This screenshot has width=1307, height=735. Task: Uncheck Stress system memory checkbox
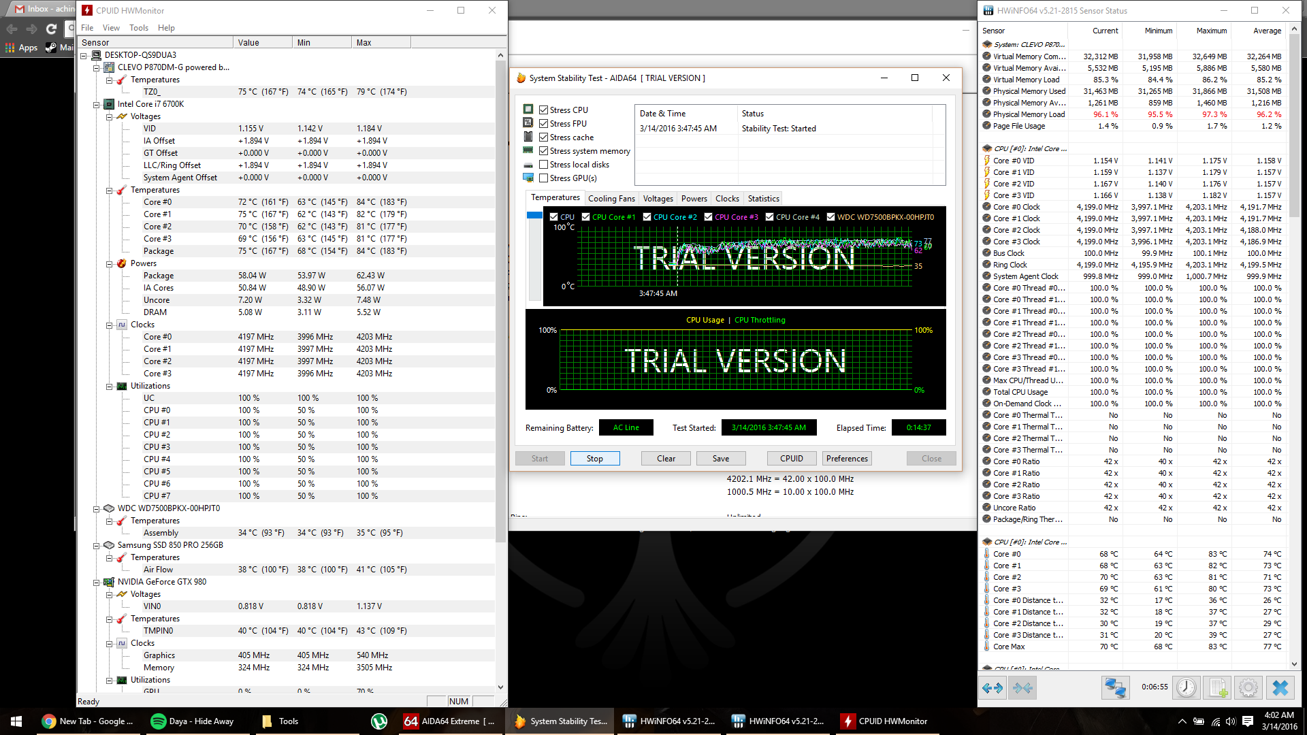point(543,150)
